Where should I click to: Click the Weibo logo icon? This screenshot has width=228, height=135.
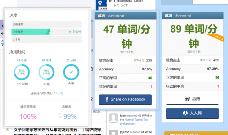(187, 99)
